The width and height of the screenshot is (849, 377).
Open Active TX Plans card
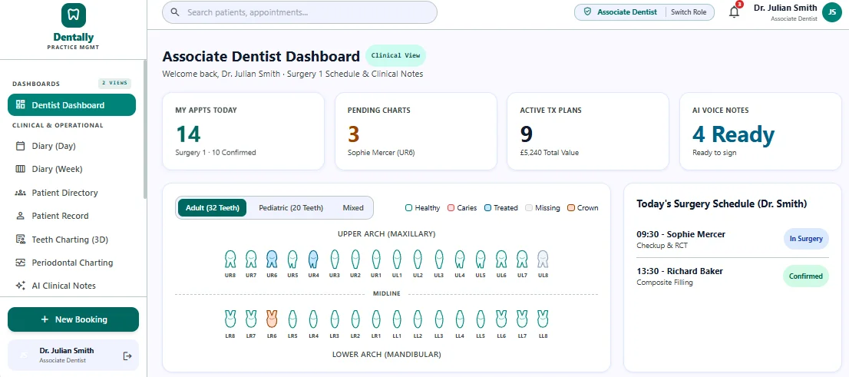(x=588, y=131)
